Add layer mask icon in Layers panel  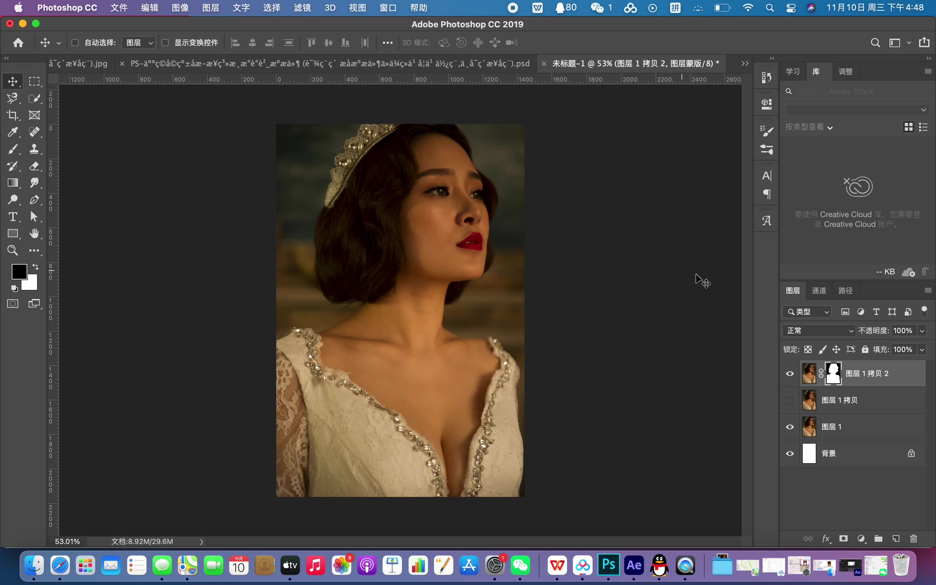843,539
